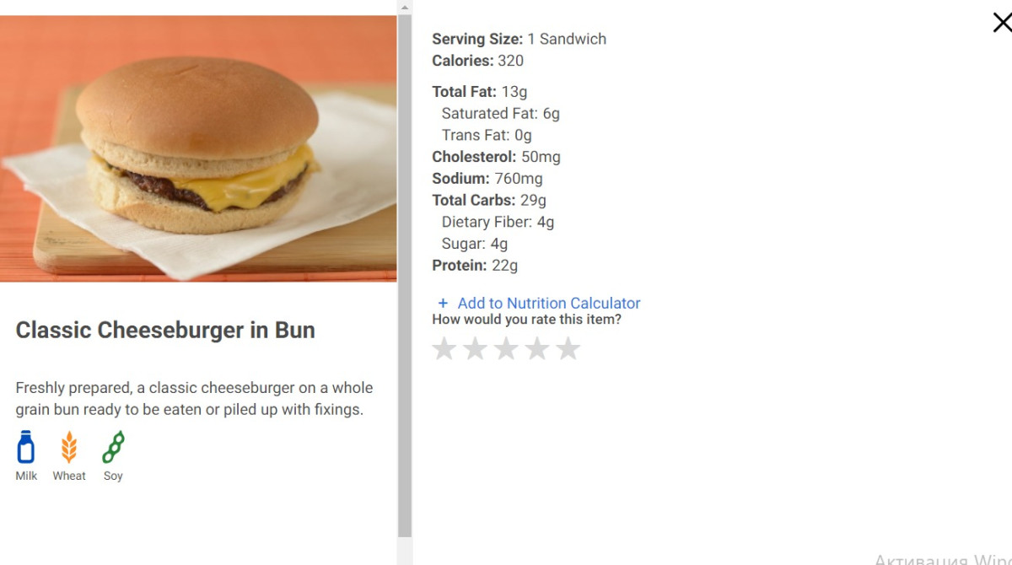Click the Serving Size: 1 Sandwich line

tap(519, 39)
